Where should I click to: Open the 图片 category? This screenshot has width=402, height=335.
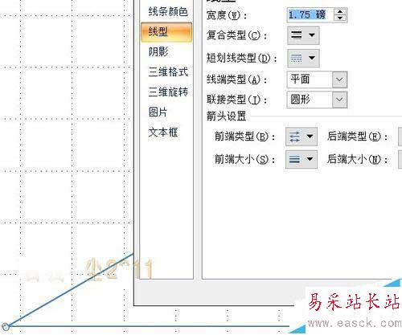[x=158, y=112]
